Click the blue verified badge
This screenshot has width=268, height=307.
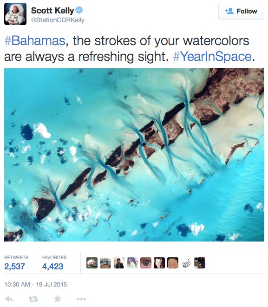click(79, 10)
